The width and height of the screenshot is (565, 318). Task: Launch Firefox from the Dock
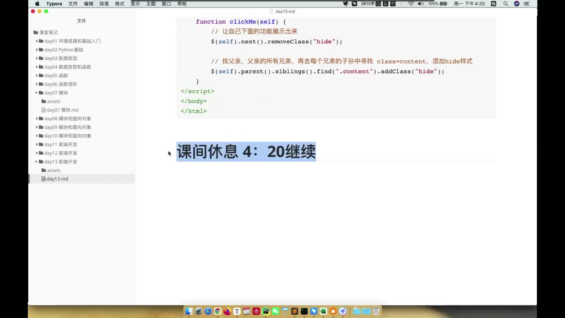[227, 311]
